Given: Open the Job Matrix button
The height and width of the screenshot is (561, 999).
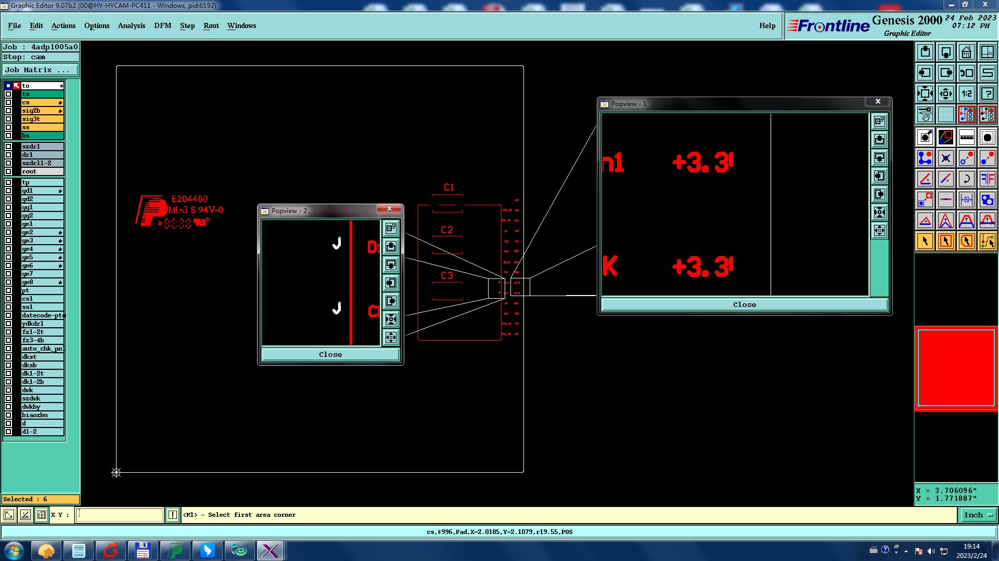Looking at the screenshot, I should 41,70.
